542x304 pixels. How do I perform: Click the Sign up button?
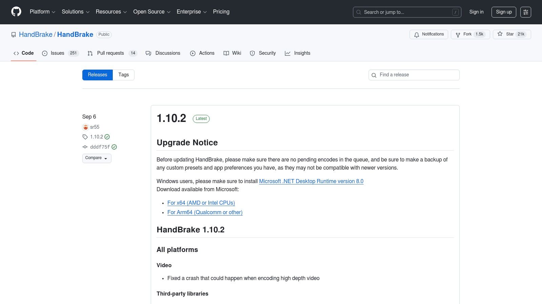(504, 12)
